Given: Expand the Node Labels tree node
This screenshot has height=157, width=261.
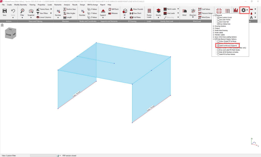Looking at the screenshot, I should click(x=214, y=33).
